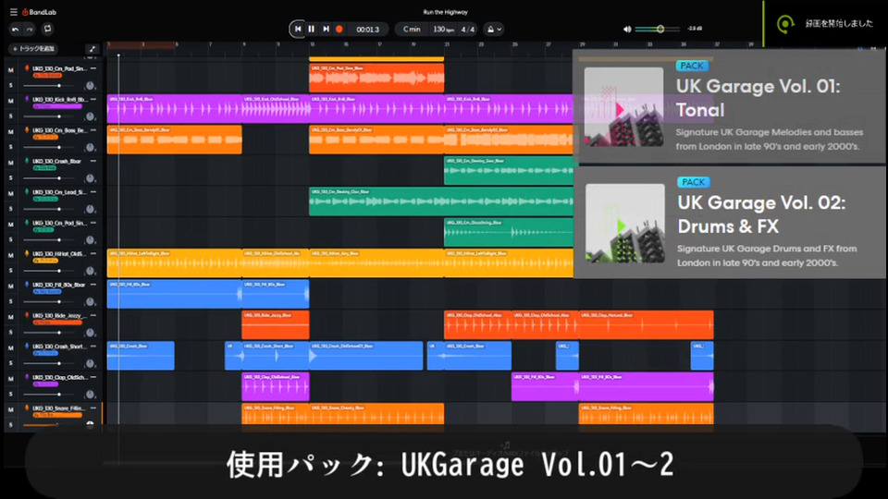
Task: Change the 130 bpm tempo
Action: pos(443,29)
